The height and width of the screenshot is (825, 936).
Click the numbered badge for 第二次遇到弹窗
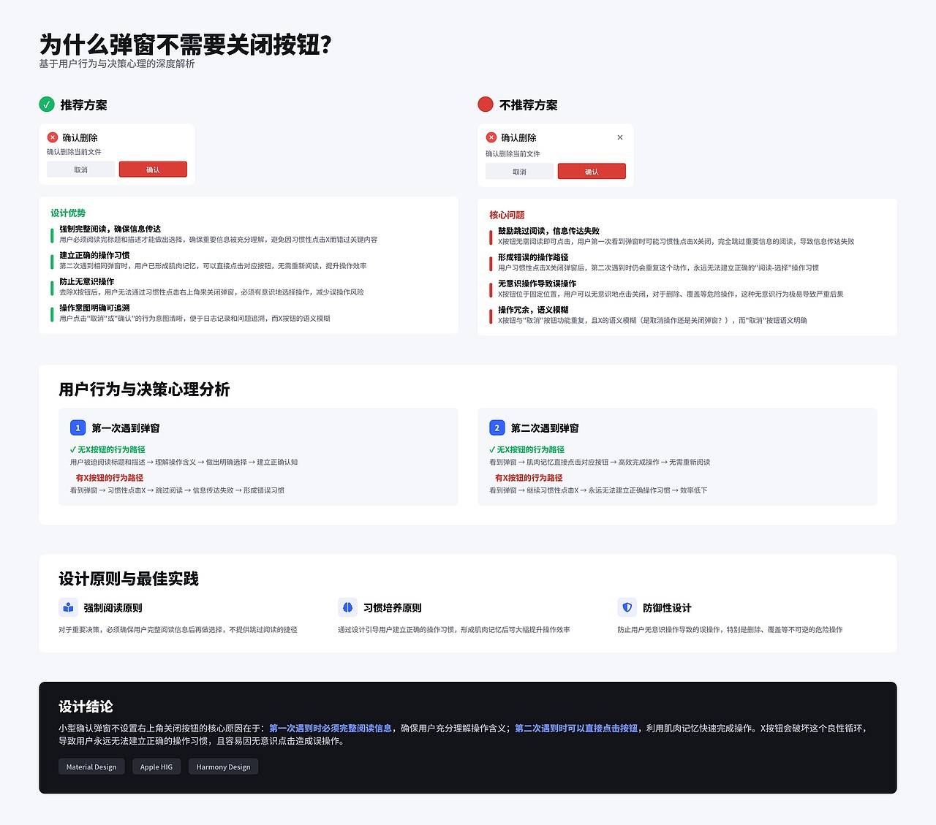click(497, 427)
